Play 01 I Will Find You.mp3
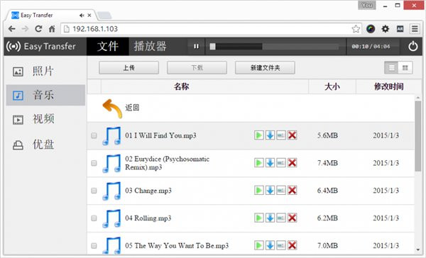Image resolution: width=426 pixels, height=258 pixels. click(258, 135)
